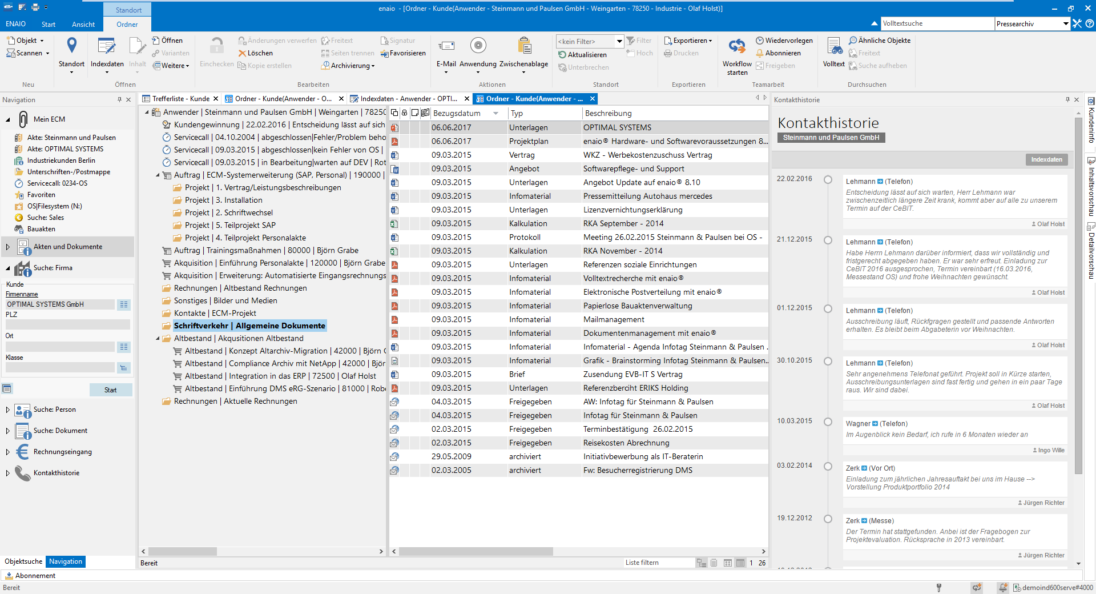Click Wiedervorlegen in Teamarbeit group
1096x594 pixels.
coord(784,41)
